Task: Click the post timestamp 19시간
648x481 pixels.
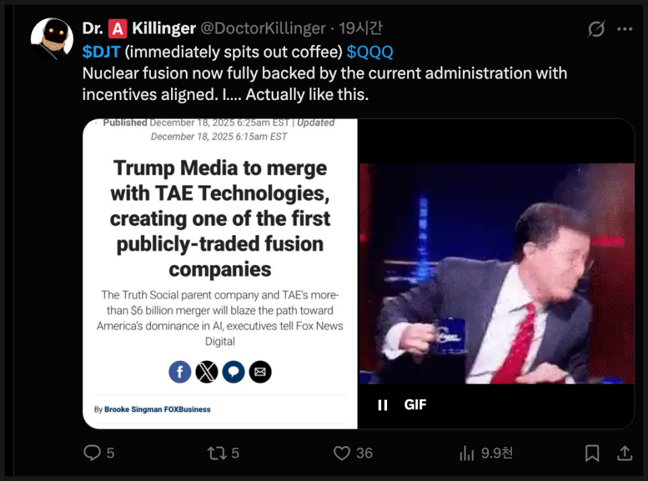Action: pyautogui.click(x=361, y=28)
